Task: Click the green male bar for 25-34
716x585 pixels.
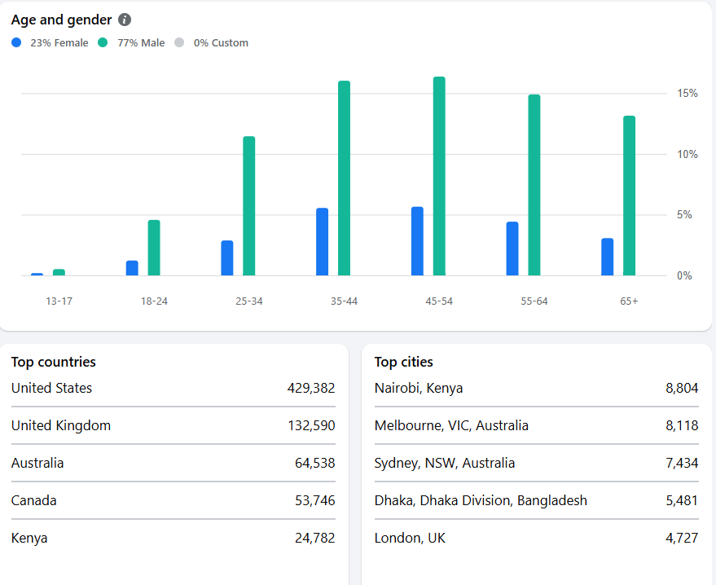Action: point(249,206)
